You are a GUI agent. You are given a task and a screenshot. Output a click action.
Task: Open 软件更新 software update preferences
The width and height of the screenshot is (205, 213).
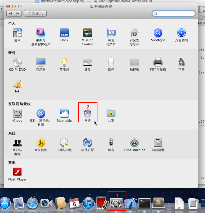[x=88, y=145]
